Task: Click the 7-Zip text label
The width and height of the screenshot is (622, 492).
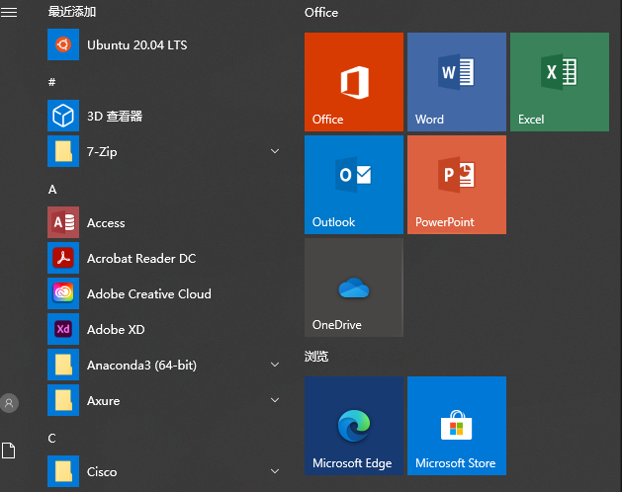Action: coord(102,152)
